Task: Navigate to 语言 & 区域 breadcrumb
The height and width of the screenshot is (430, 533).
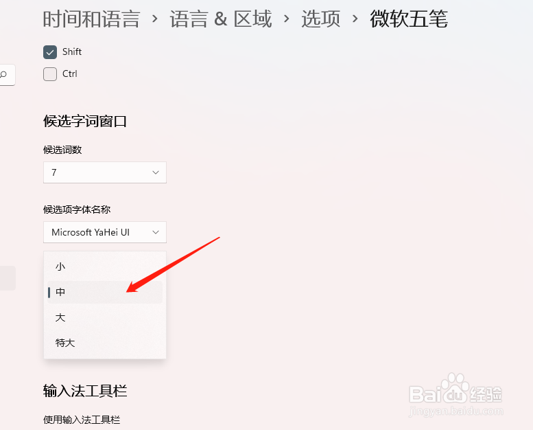Action: point(221,19)
